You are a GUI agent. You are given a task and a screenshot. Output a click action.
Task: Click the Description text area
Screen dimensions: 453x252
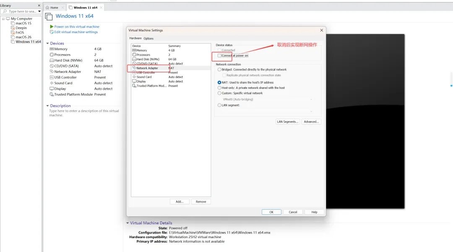point(84,113)
